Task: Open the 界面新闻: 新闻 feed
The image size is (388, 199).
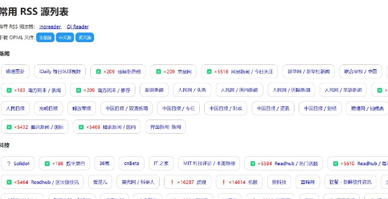Action: pyautogui.click(x=165, y=127)
